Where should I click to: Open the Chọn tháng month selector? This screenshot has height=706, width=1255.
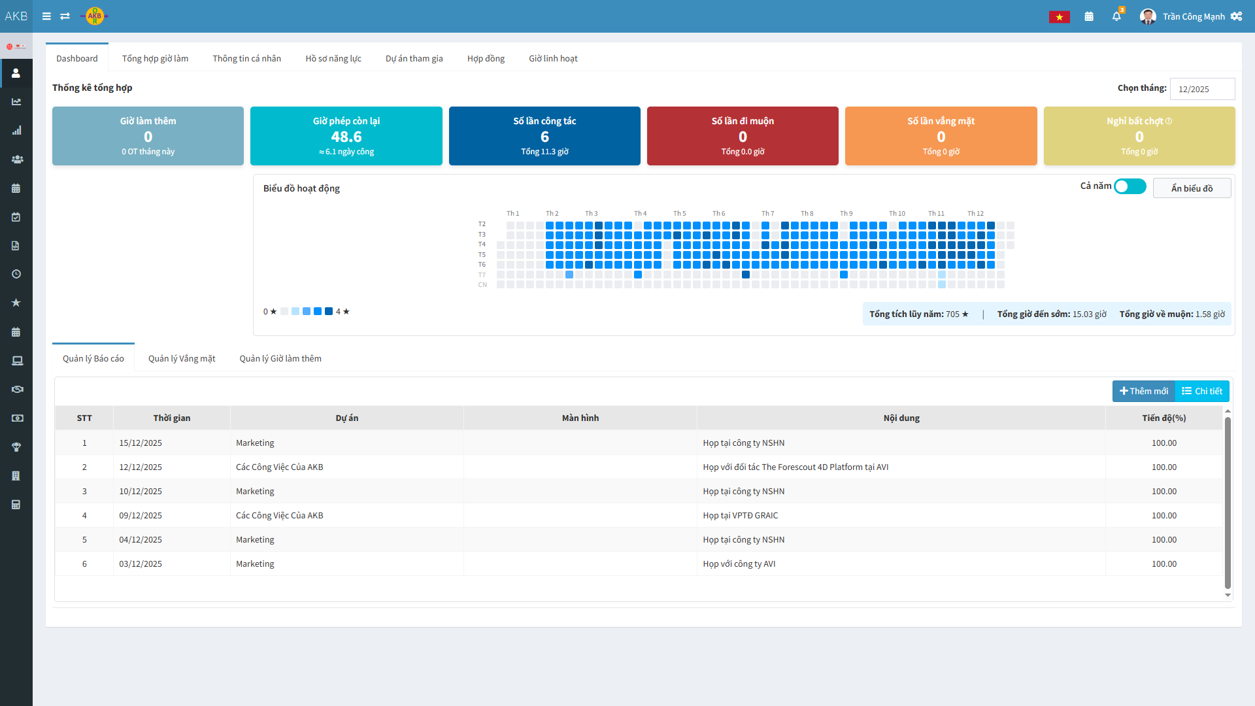[1202, 88]
